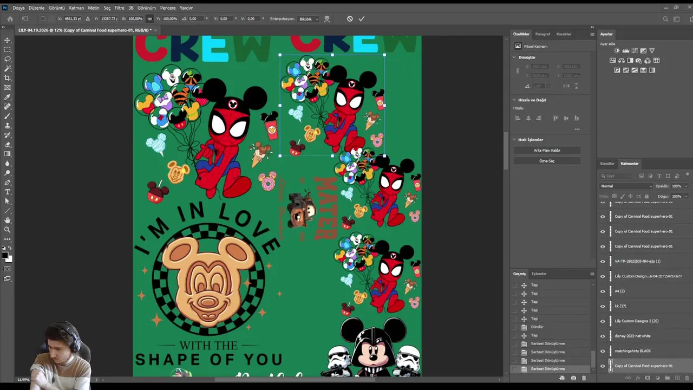This screenshot has width=693, height=390.
Task: Select the Eraser tool
Action: [7, 144]
